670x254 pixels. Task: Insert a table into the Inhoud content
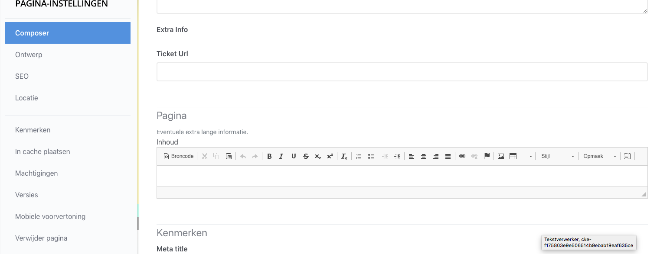click(513, 156)
